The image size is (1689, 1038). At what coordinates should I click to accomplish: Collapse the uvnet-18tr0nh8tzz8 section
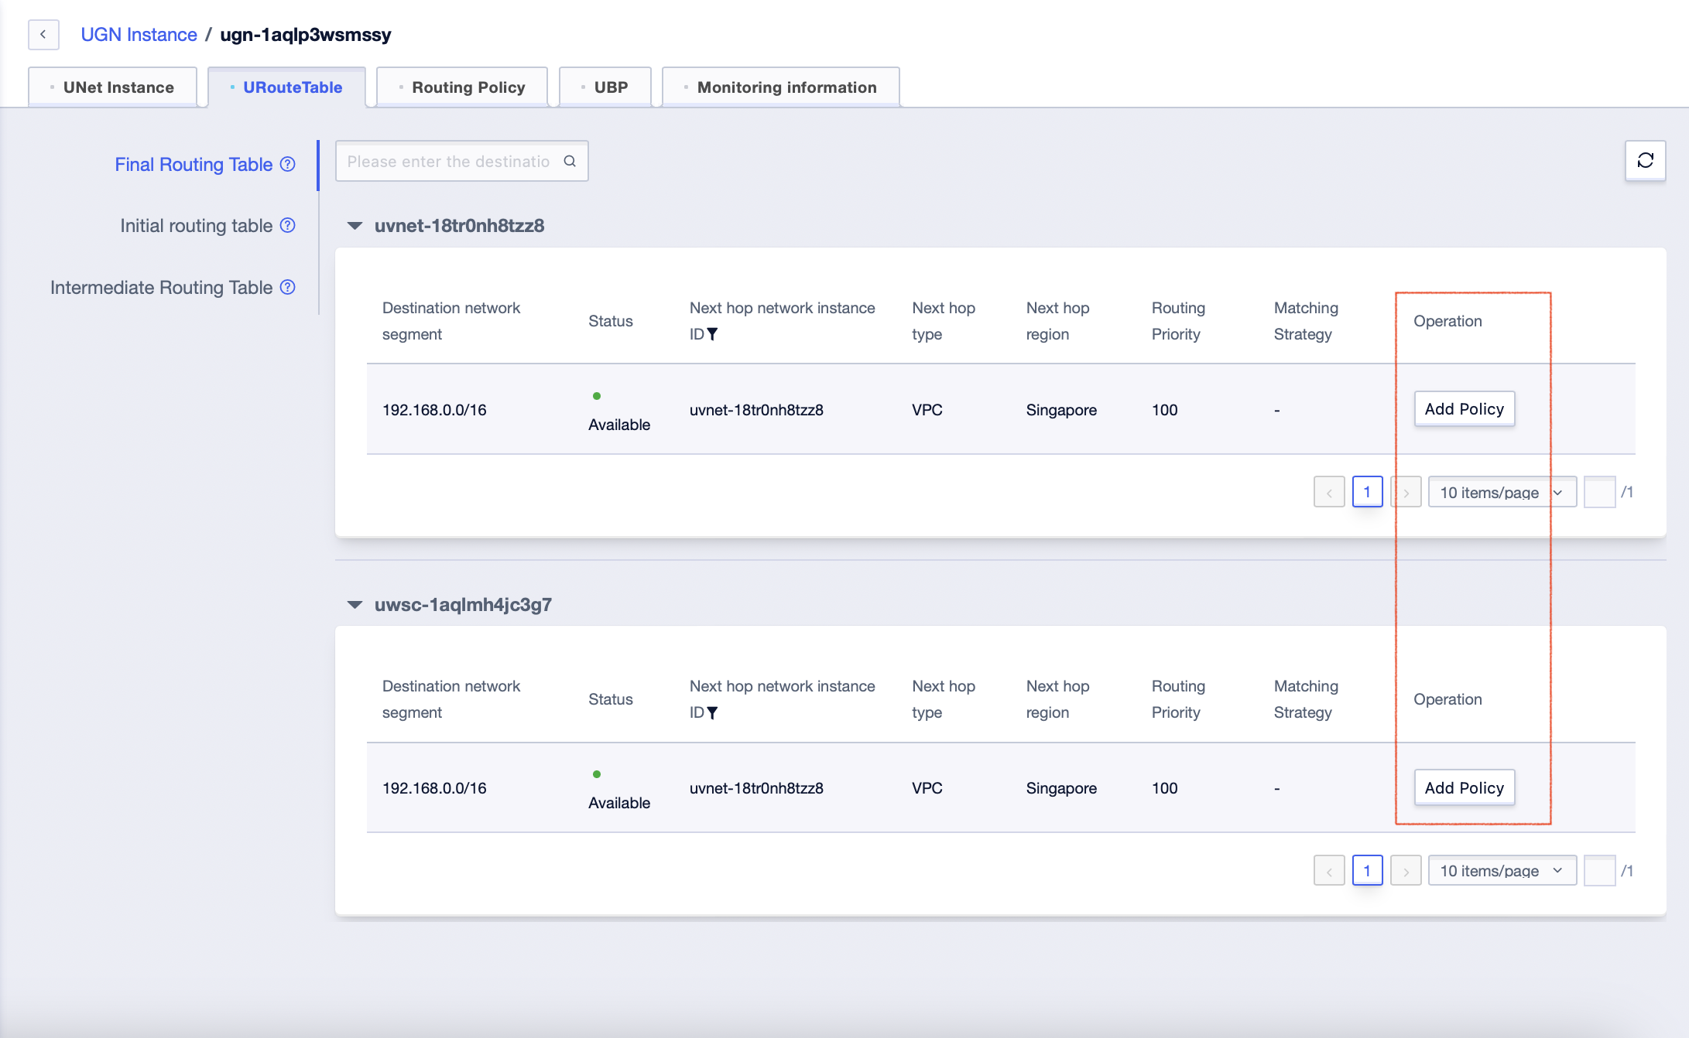tap(355, 226)
